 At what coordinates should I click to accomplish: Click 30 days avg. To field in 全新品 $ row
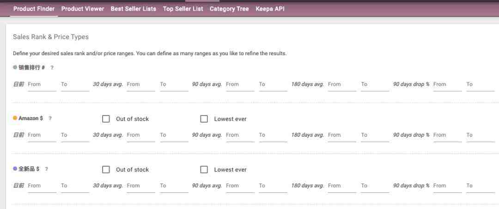(x=174, y=186)
